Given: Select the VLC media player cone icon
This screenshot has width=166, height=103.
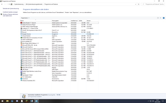Looking at the screenshot, I should (21, 77).
